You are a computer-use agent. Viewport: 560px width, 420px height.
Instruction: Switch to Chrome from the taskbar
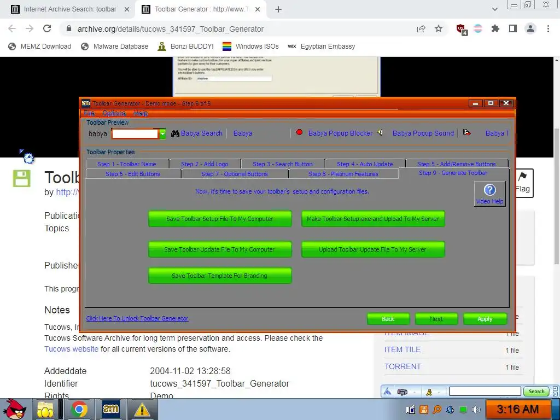pos(79,409)
